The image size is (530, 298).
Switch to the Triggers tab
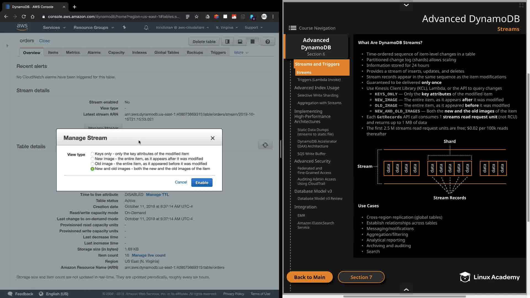[x=218, y=52]
